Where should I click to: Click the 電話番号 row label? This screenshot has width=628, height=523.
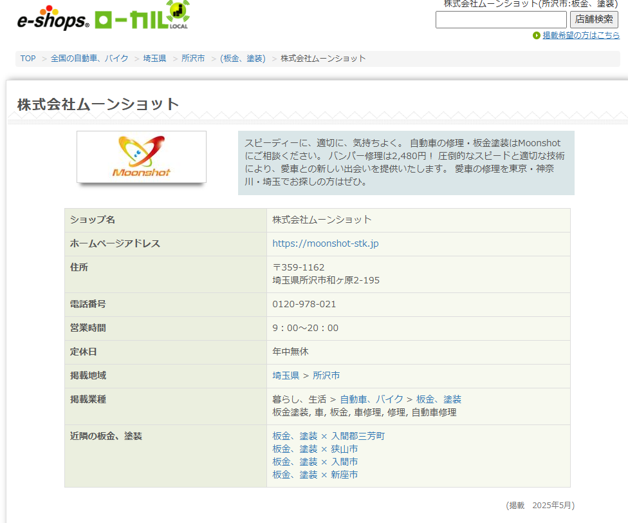(88, 304)
